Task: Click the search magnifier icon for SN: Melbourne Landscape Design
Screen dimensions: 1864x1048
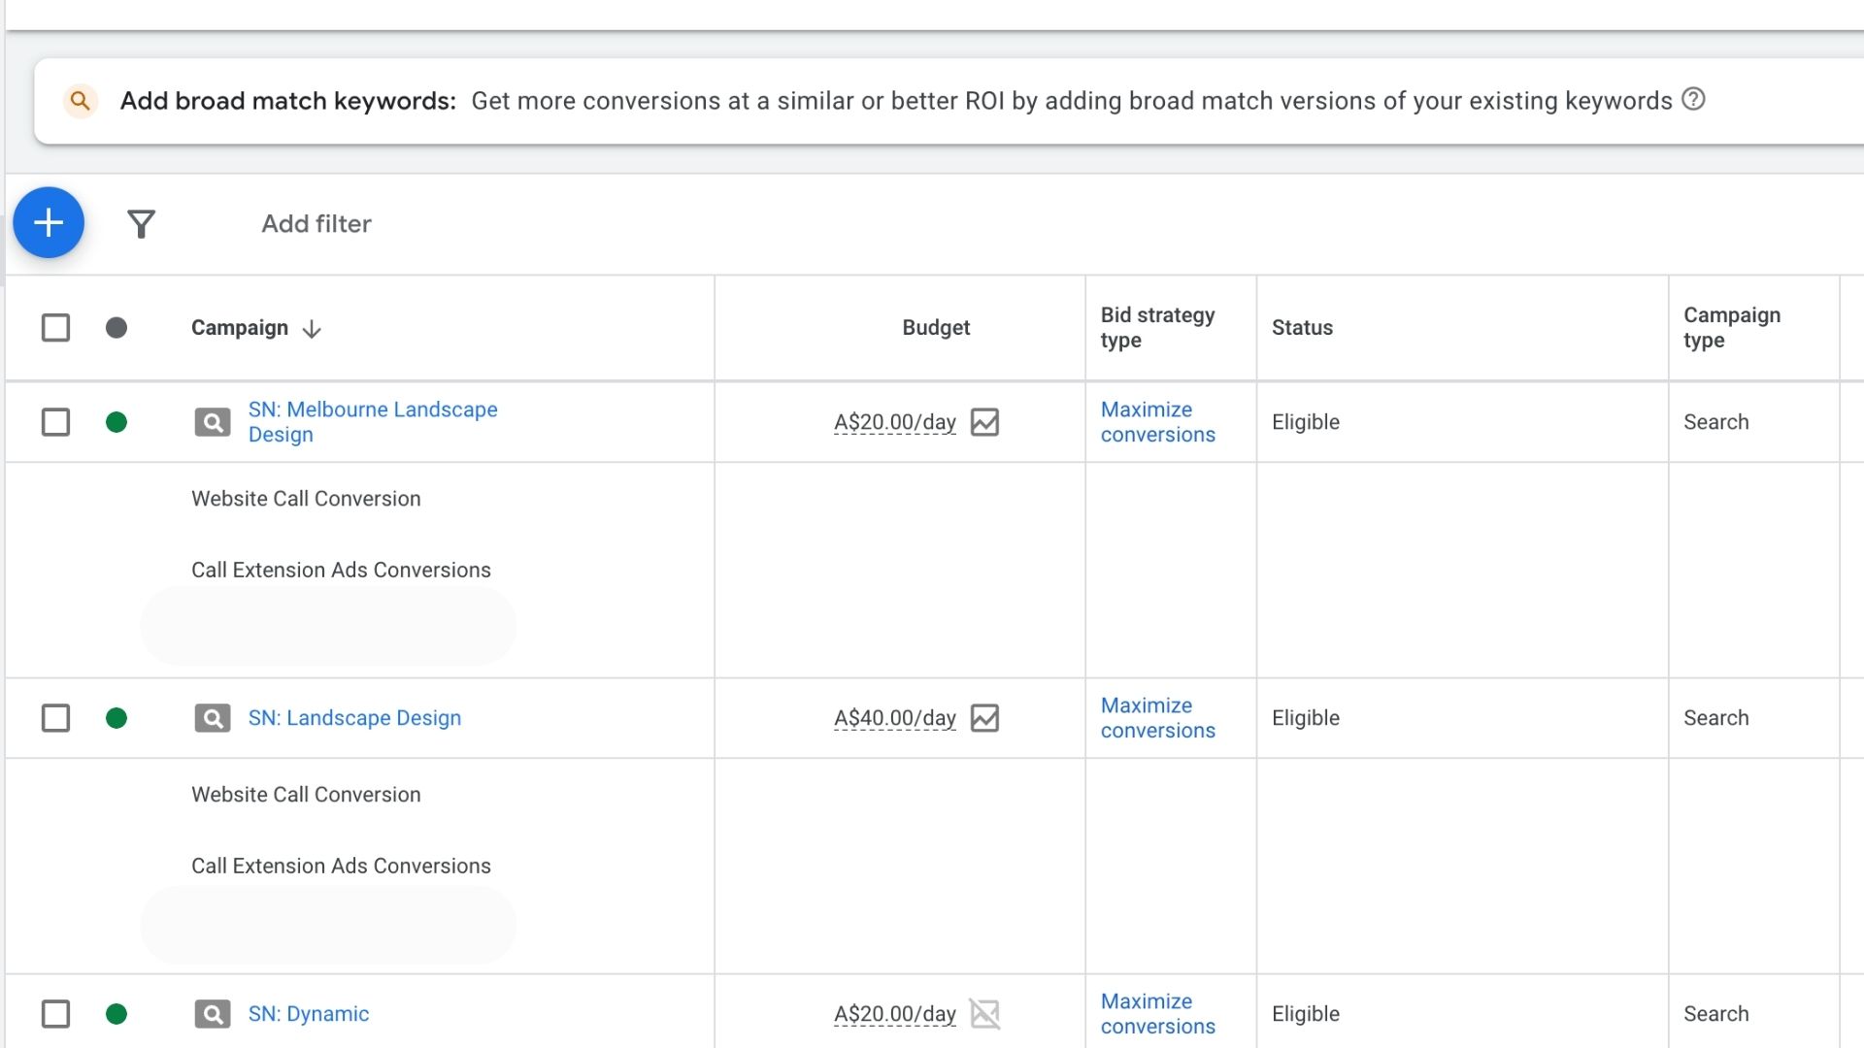Action: [x=212, y=421]
